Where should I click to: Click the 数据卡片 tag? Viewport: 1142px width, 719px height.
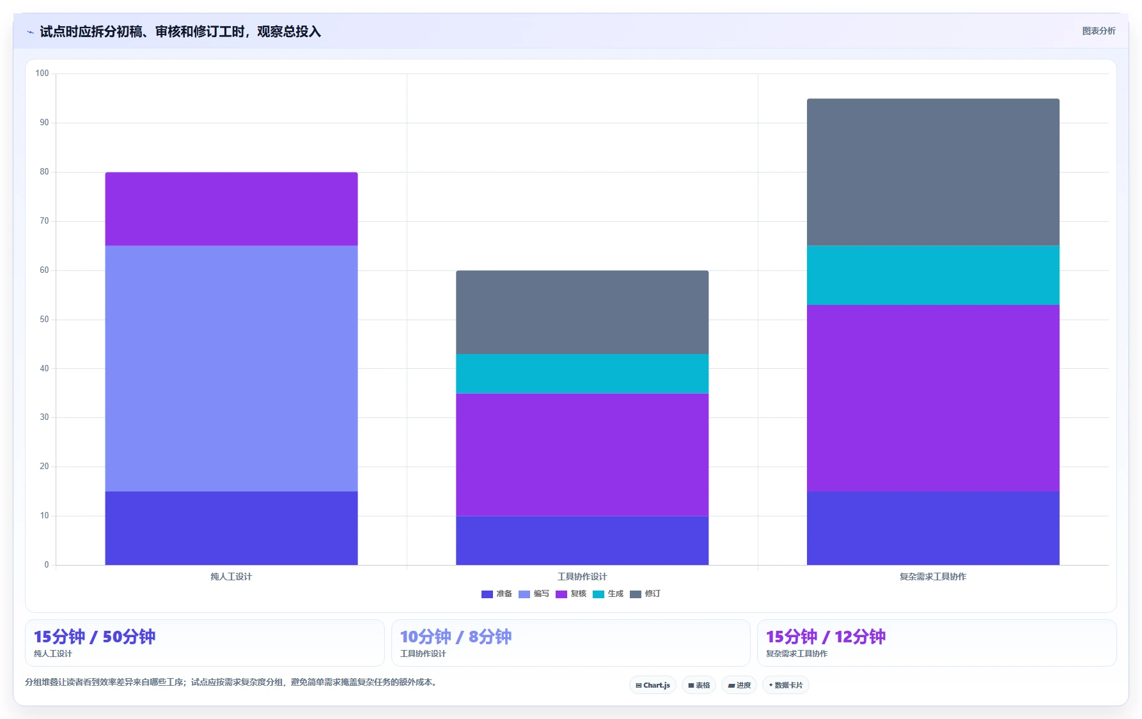[x=786, y=685]
